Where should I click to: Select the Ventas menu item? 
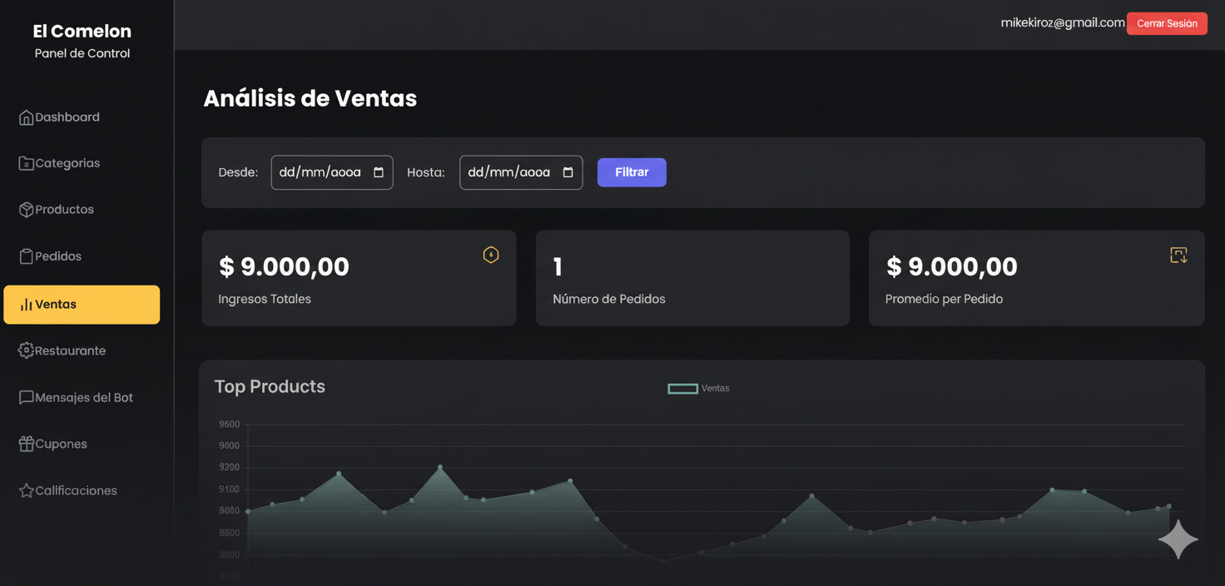pyautogui.click(x=82, y=305)
